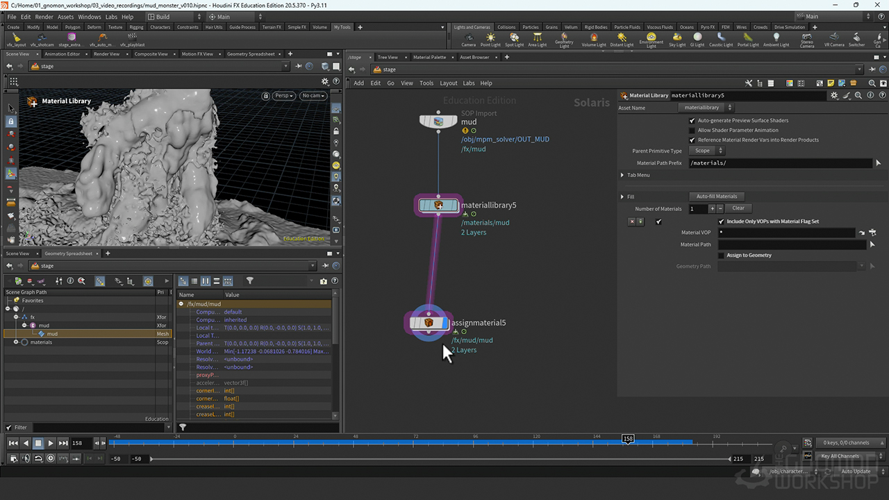Click the Auto-fill Materials button

point(717,197)
